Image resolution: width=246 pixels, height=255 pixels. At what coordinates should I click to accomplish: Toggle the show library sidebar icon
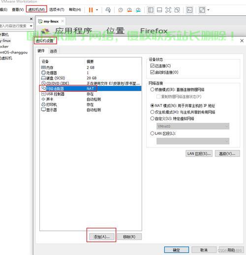[151, 10]
